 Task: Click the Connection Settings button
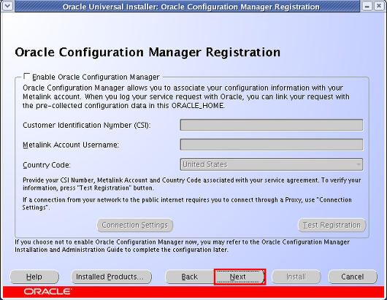click(x=135, y=225)
